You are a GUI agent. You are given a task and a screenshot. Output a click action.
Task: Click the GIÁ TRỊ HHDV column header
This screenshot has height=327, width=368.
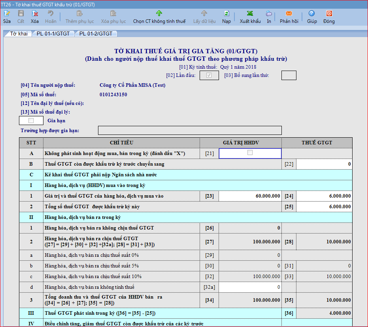pos(241,143)
